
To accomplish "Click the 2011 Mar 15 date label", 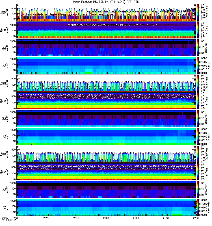I will 9,220.
